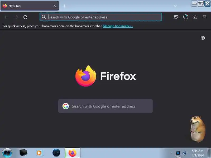Show hidden system tray icons
Image resolution: width=211 pixels, height=158 pixels.
pyautogui.click(x=172, y=153)
